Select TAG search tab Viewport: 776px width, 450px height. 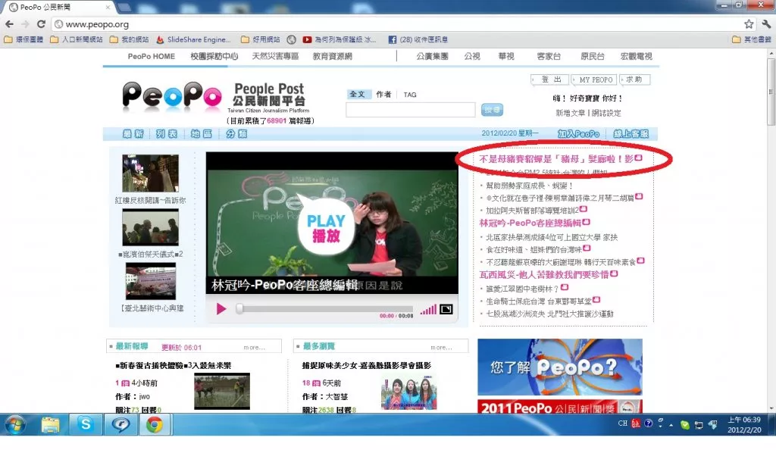410,95
